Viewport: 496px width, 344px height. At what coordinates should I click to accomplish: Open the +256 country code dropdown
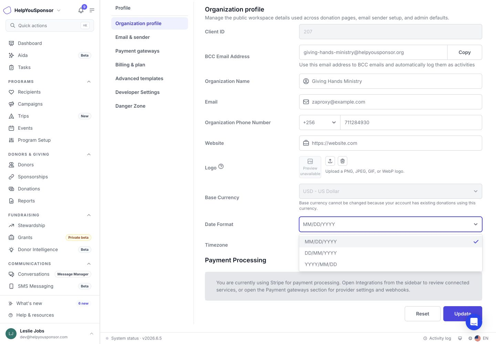coord(320,122)
